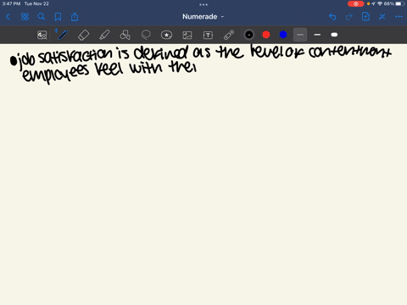Open the more options ellipsis menu

[x=399, y=17]
